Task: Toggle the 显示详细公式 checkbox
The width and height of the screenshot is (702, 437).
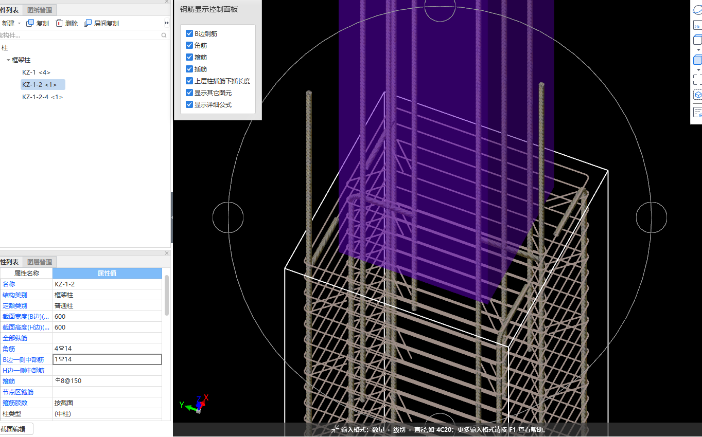Action: click(x=189, y=104)
